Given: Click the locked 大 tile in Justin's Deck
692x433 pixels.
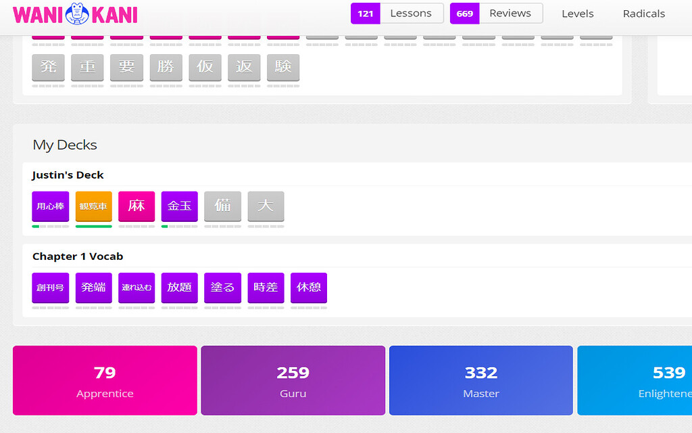Looking at the screenshot, I should 266,207.
